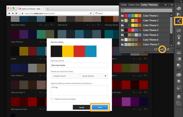Click the folder icon of Color Theme 4
Screen dimensions: 183x117
122,30
